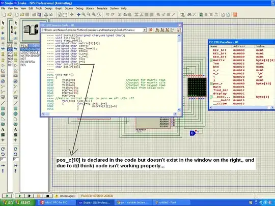This screenshot has height=206, width=275.
Task: Open the Design menu
Action: click(x=48, y=9)
